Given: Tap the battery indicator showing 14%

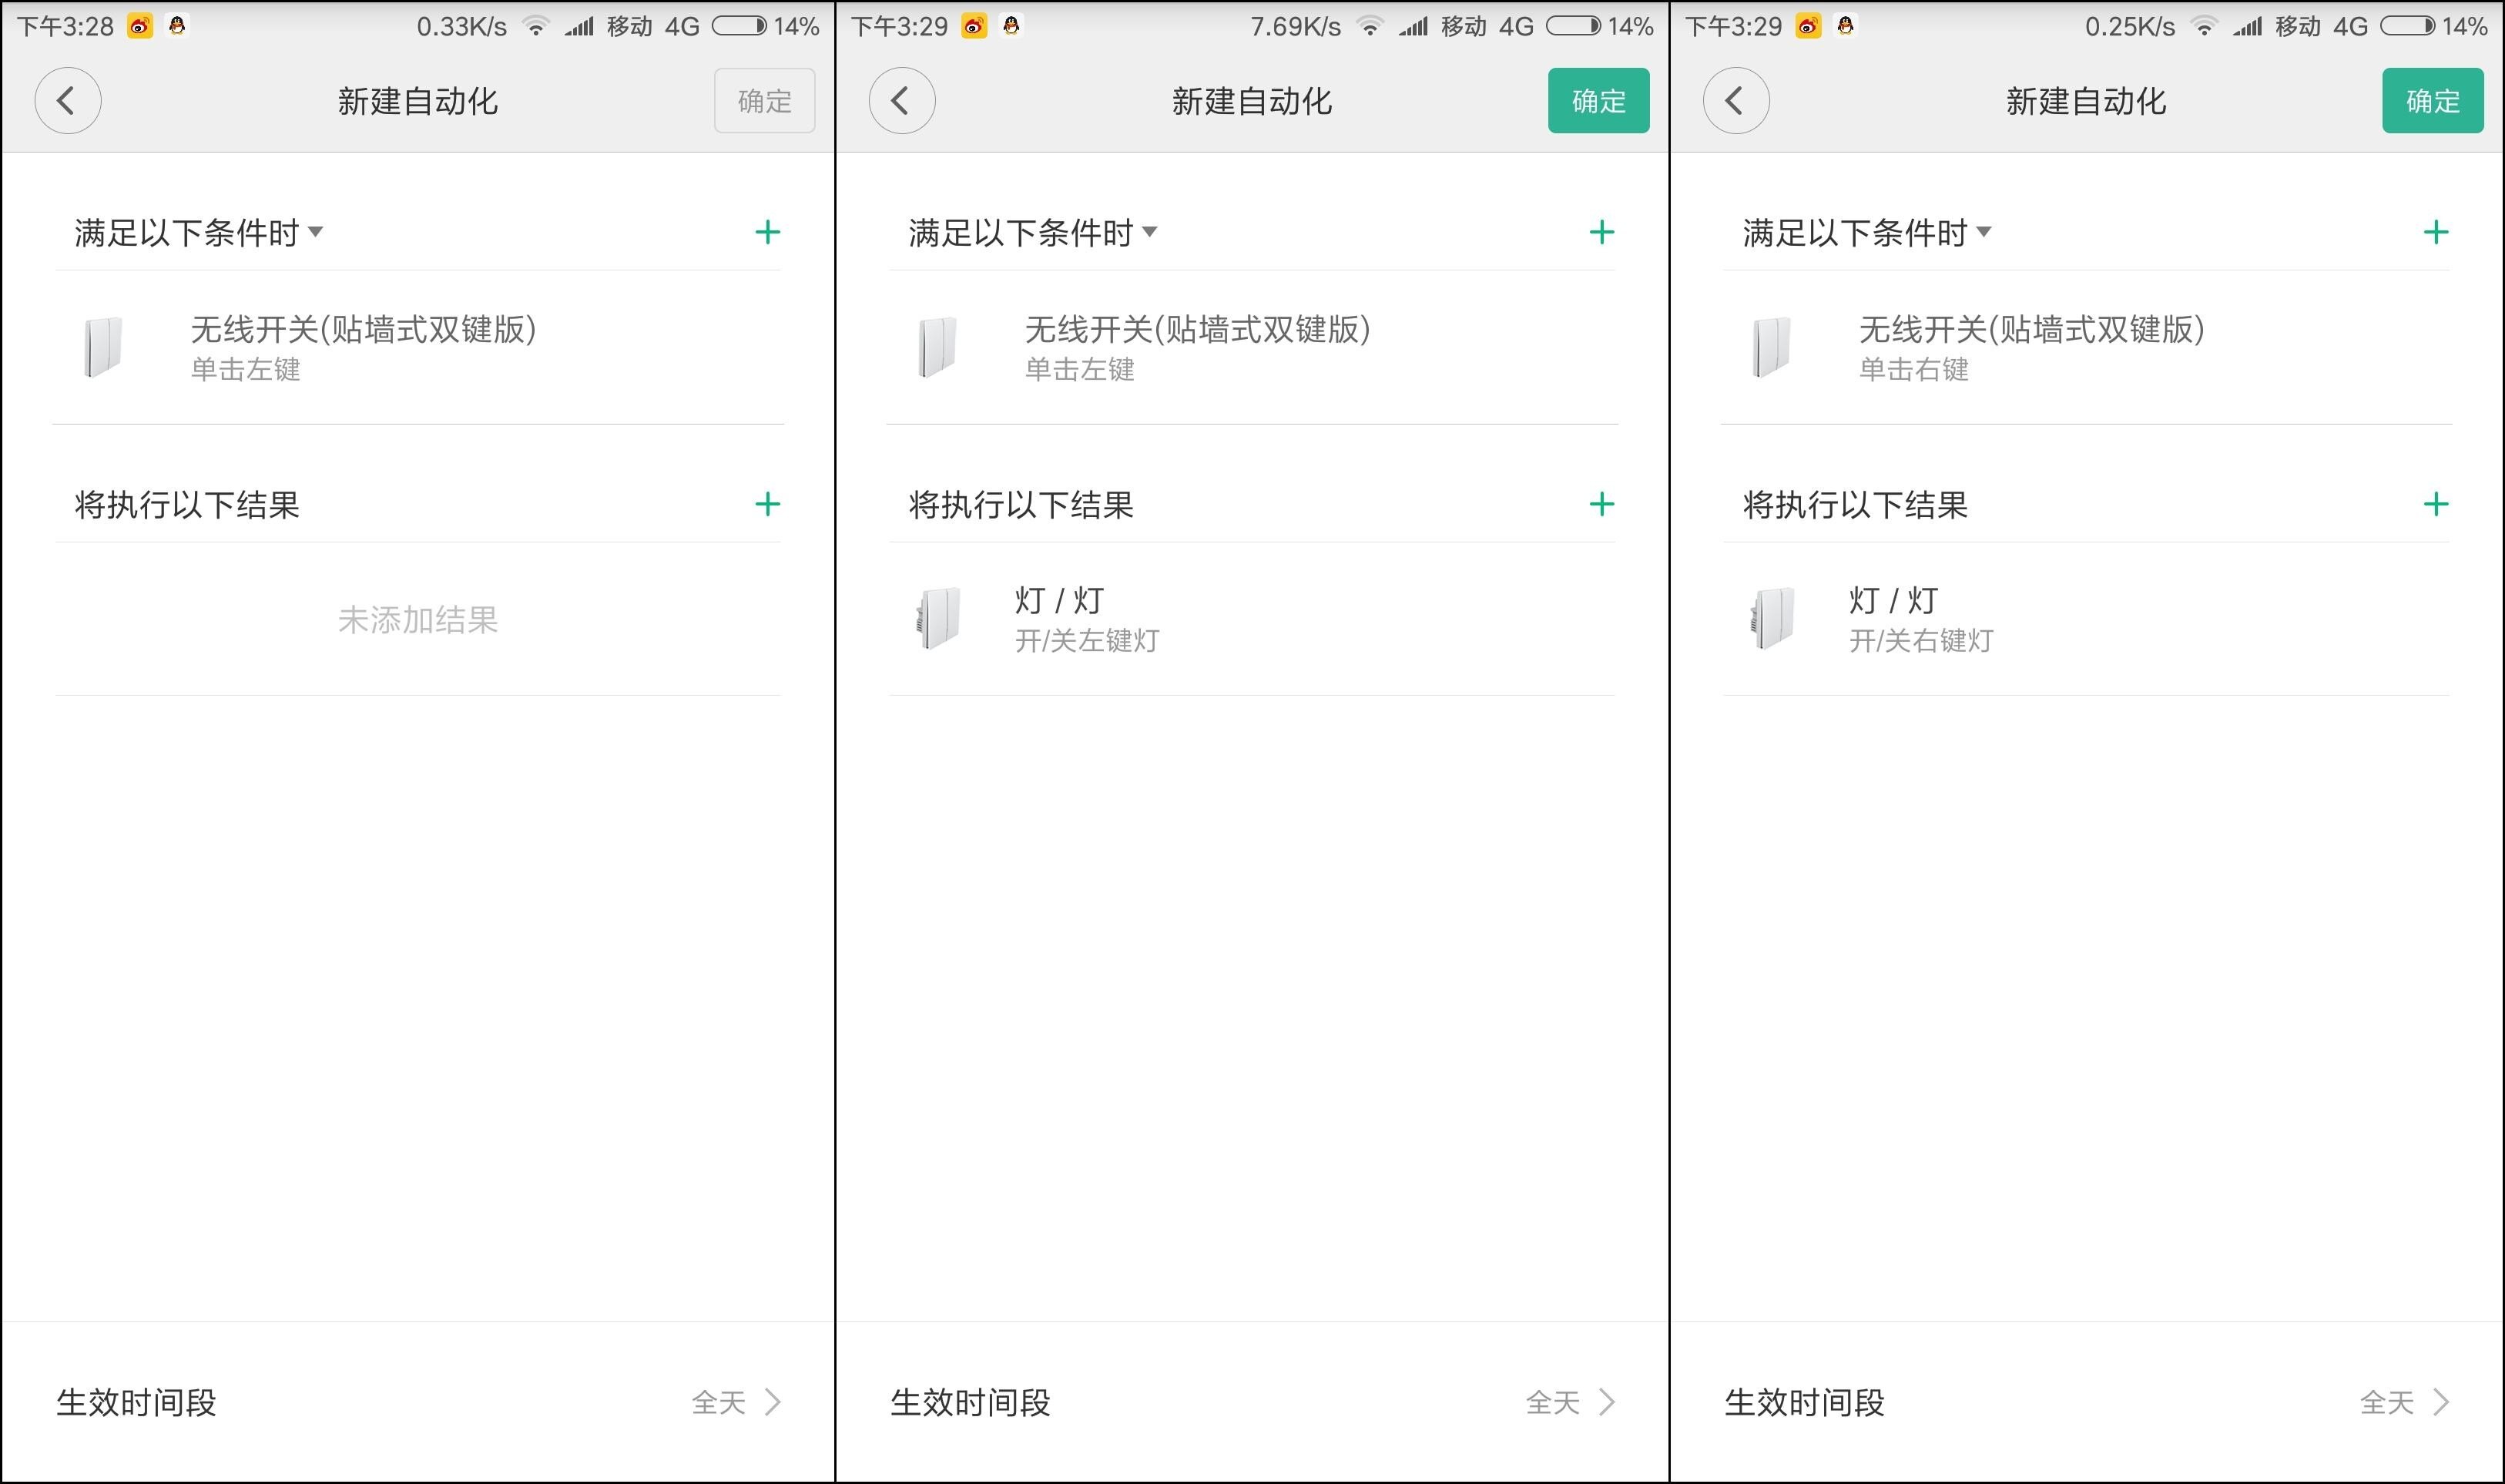Looking at the screenshot, I should (x=742, y=25).
